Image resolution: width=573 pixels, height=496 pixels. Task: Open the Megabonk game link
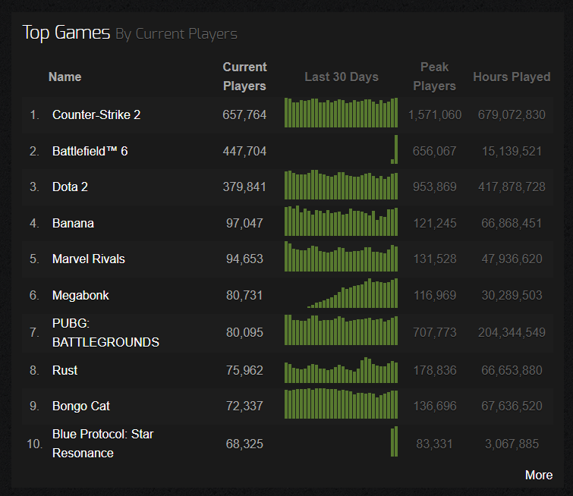pos(80,295)
